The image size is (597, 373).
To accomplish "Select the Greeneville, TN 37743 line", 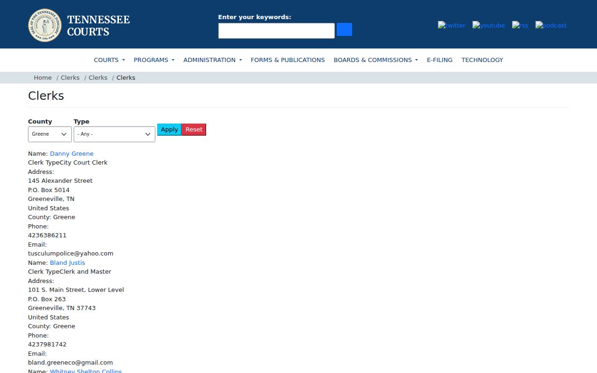I will point(62,308).
